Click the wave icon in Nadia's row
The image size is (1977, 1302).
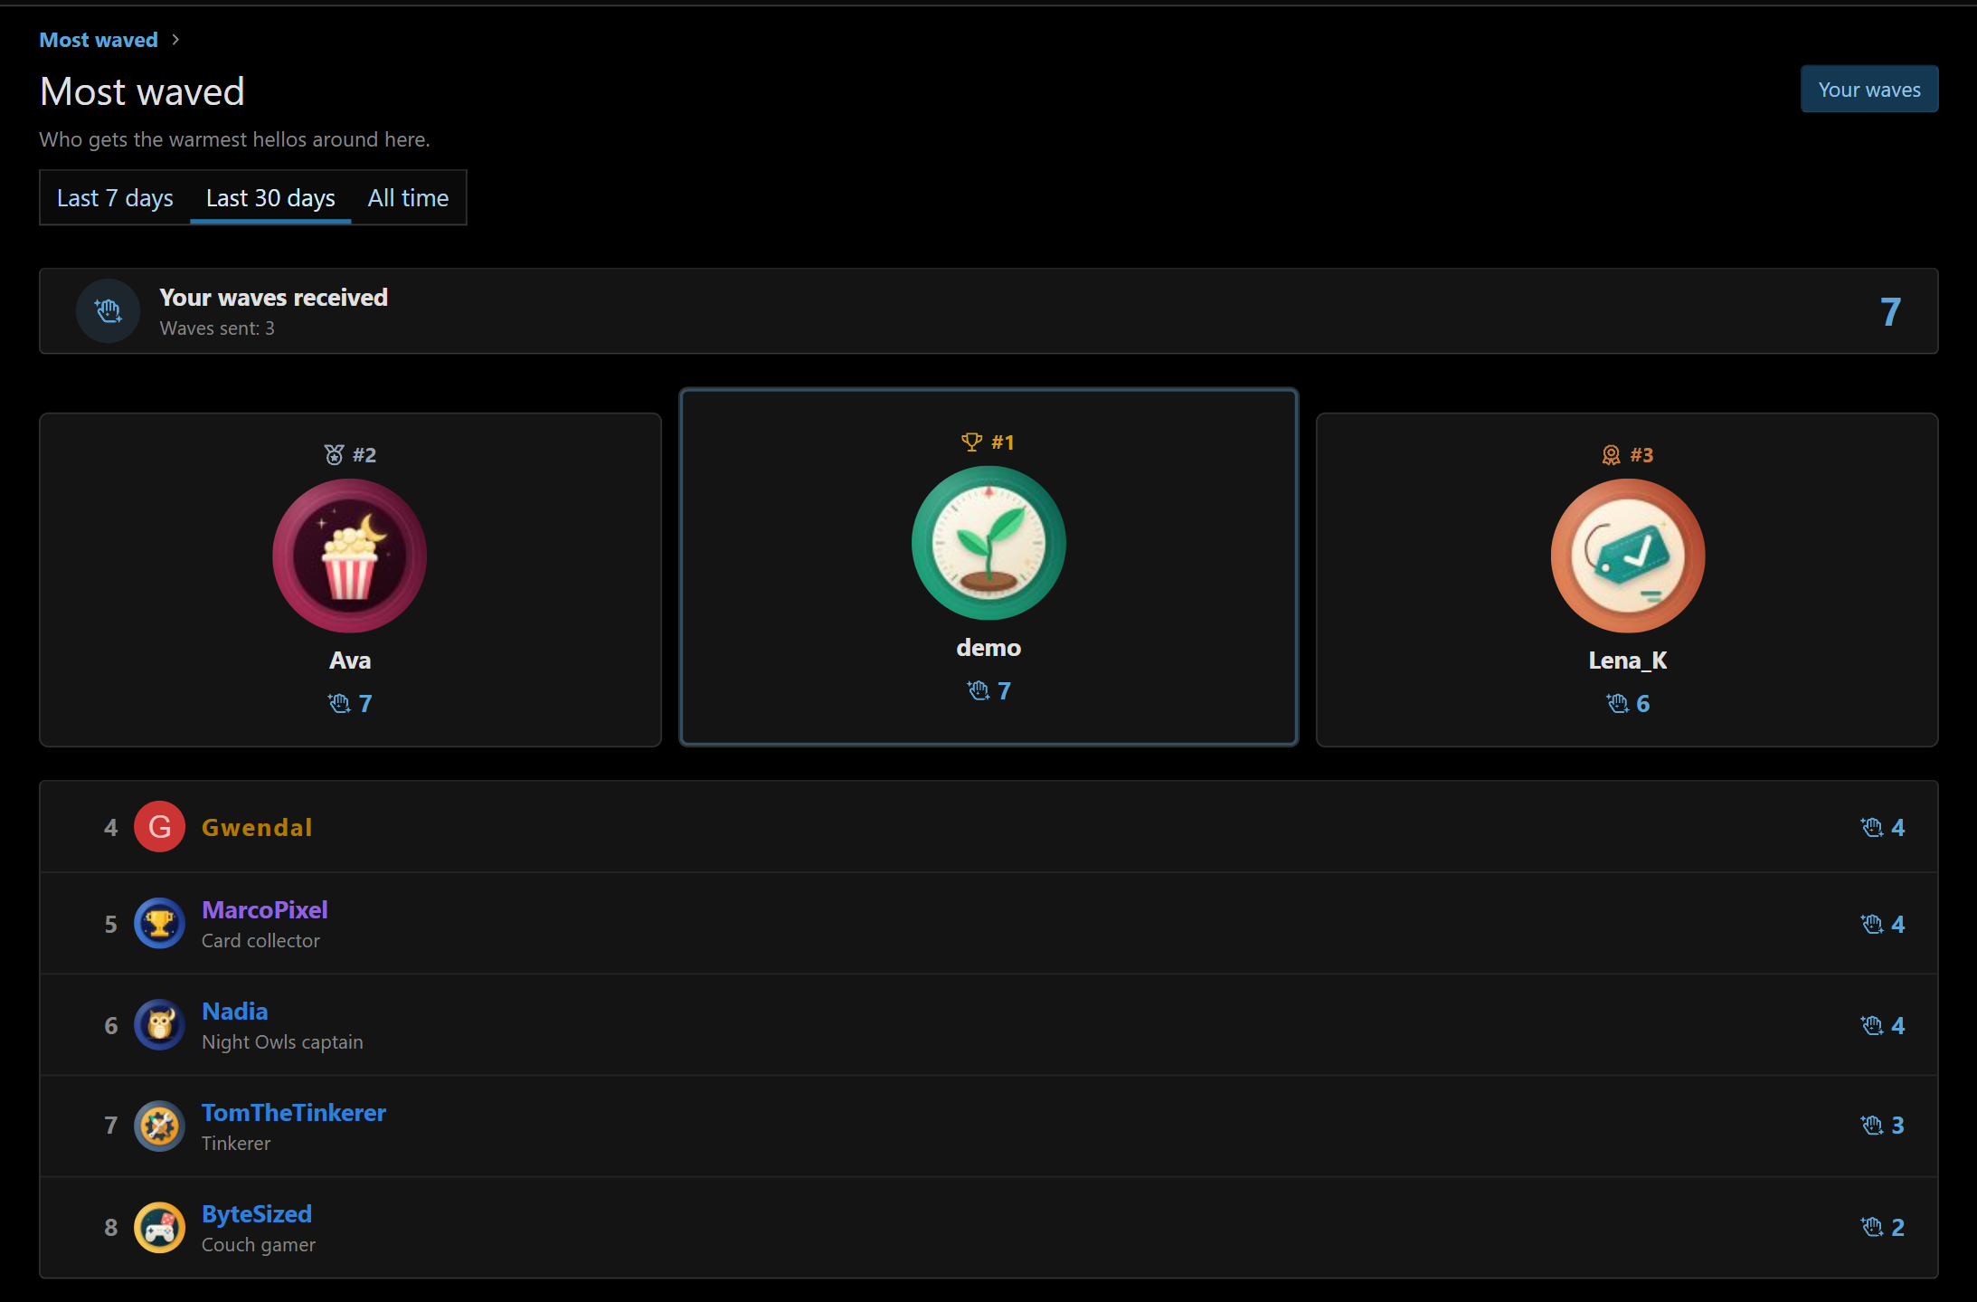coord(1871,1025)
